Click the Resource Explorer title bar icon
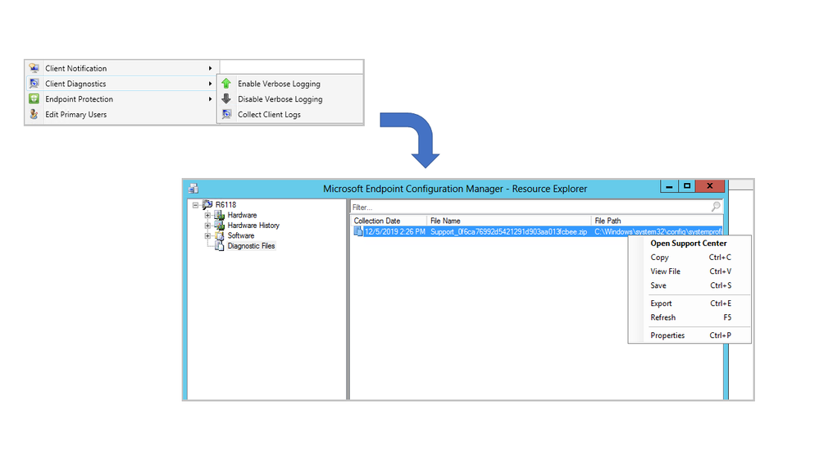The width and height of the screenshot is (819, 461). pyautogui.click(x=193, y=188)
